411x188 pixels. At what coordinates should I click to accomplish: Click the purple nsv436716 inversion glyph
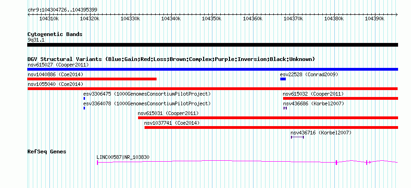(297, 137)
